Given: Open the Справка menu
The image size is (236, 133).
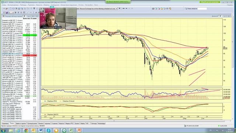Looking at the screenshot, I should pyautogui.click(x=230, y=5).
